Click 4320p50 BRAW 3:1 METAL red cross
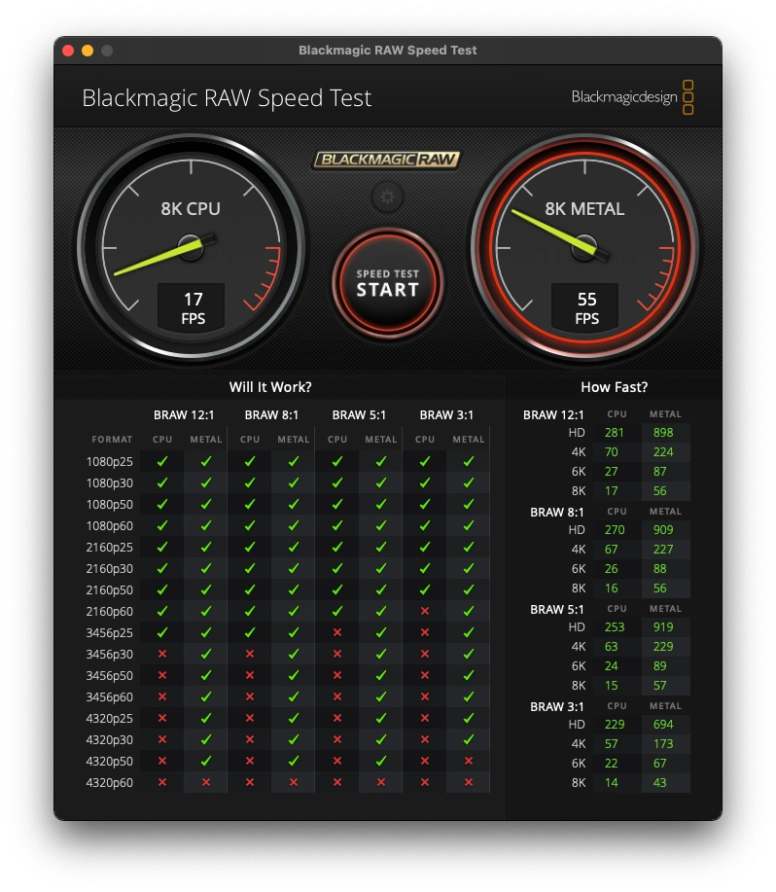Screen dimensions: 776x892 tap(469, 761)
